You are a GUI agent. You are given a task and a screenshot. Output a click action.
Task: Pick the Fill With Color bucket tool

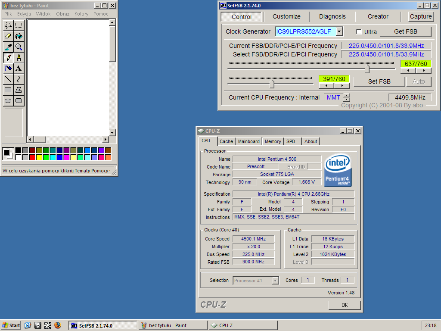pos(19,36)
